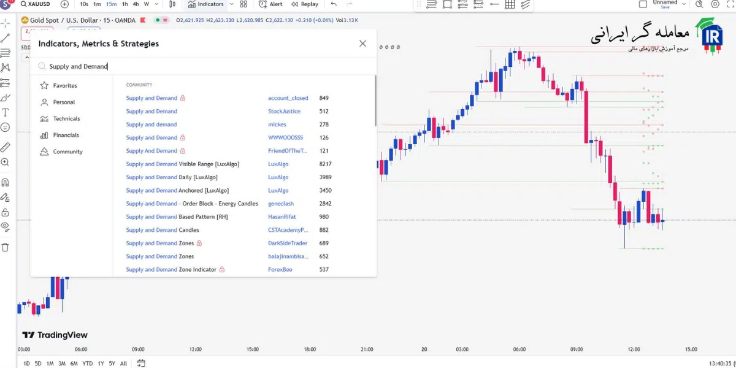Open the Alert clock icon
The image size is (736, 368).
point(263,4)
